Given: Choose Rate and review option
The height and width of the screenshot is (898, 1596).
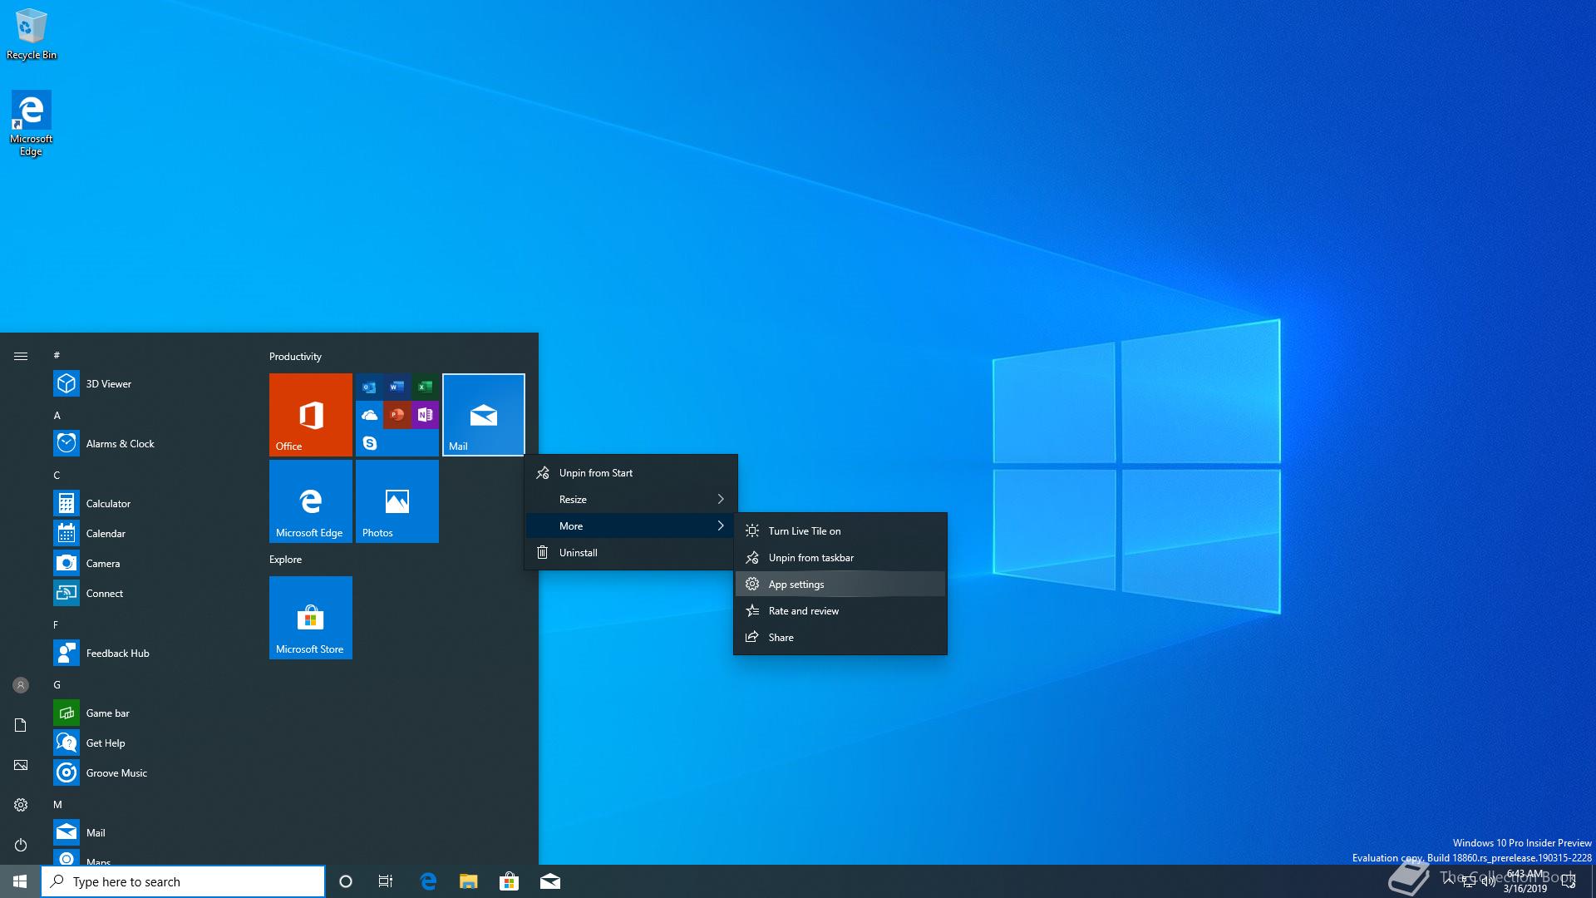Looking at the screenshot, I should click(803, 611).
